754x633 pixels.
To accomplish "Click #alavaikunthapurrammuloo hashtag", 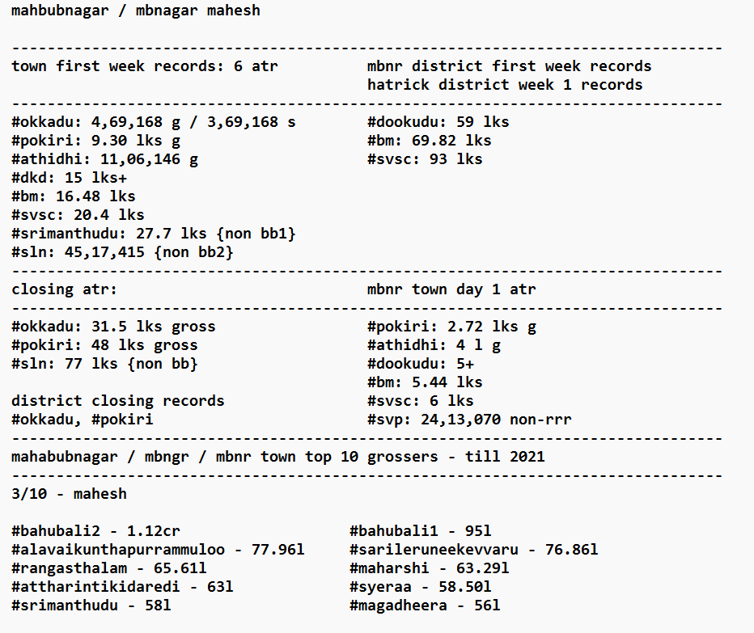I will click(118, 550).
